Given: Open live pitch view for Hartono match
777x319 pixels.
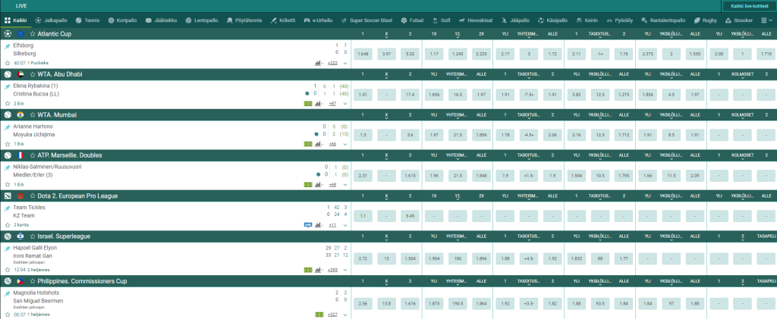Looking at the screenshot, I should [x=308, y=143].
